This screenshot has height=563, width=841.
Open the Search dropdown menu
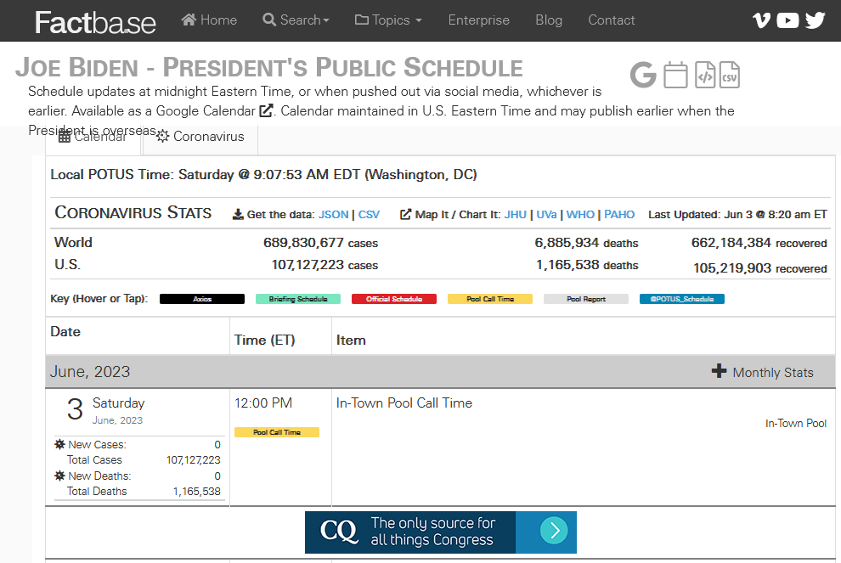(296, 20)
